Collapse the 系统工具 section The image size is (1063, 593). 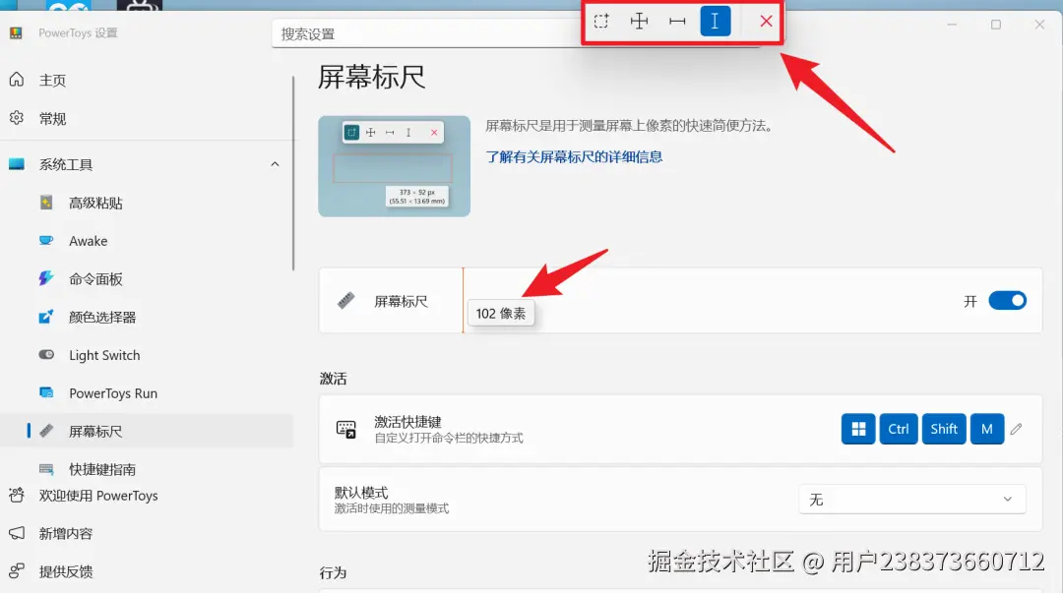pos(275,164)
